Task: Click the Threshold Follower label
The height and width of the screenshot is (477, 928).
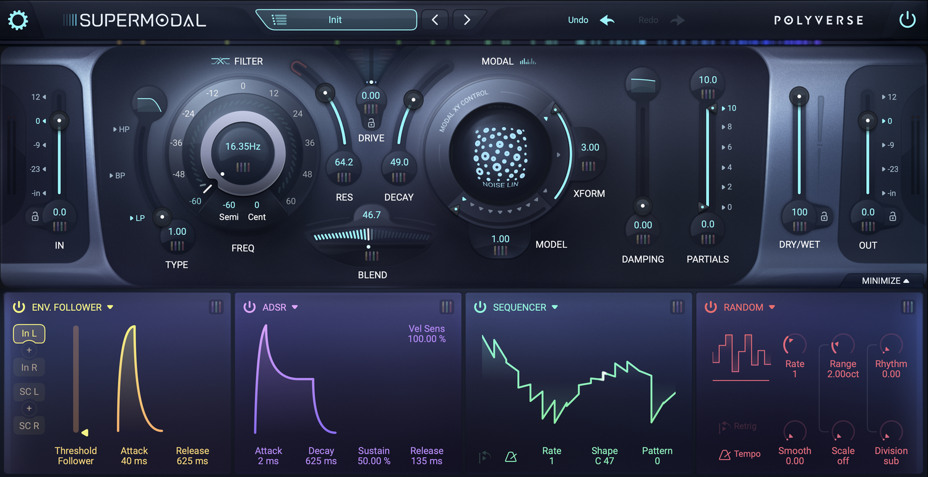Action: coord(75,456)
